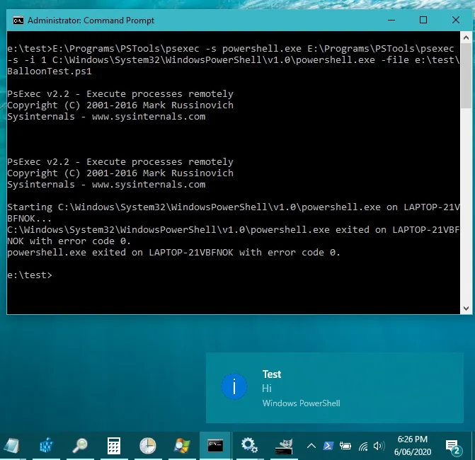Open the gears settings icon on taskbar

(249, 446)
